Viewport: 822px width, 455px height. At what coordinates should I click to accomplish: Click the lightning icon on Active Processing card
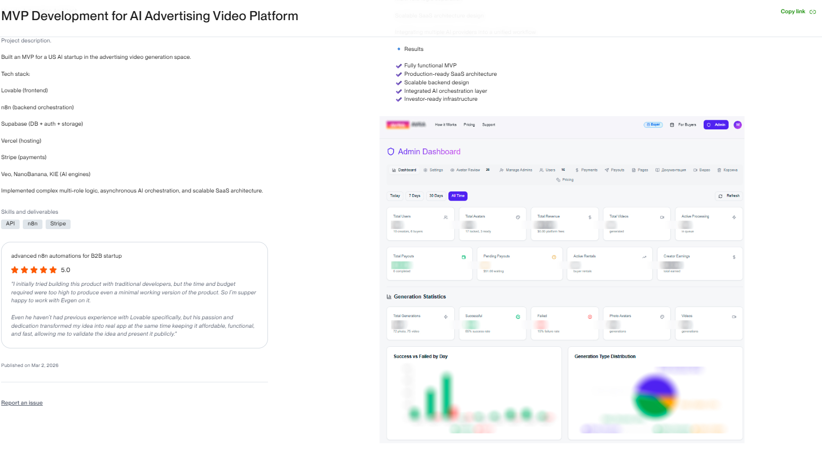(734, 217)
